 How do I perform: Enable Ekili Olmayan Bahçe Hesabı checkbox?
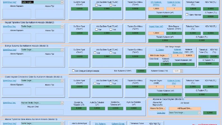[73, 71]
